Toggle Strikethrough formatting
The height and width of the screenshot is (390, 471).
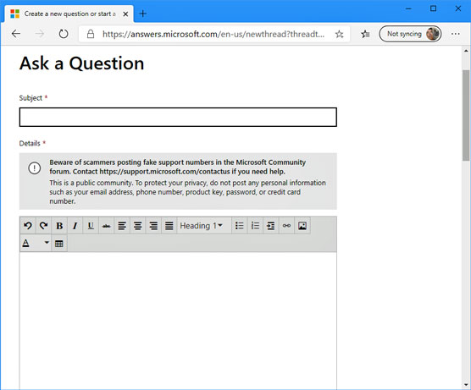107,226
